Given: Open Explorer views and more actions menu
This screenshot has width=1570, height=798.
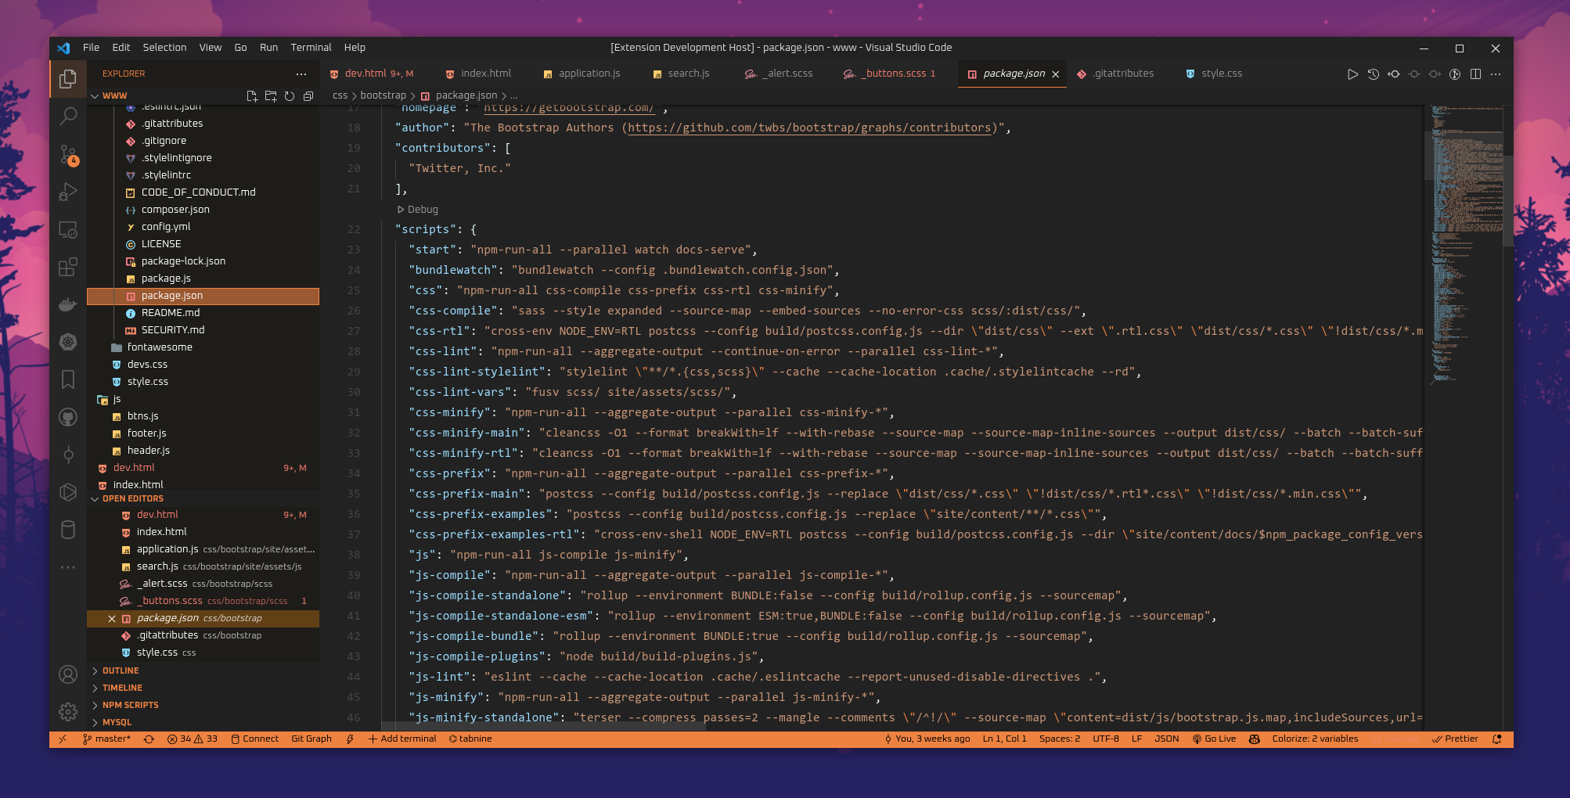Looking at the screenshot, I should click(301, 74).
